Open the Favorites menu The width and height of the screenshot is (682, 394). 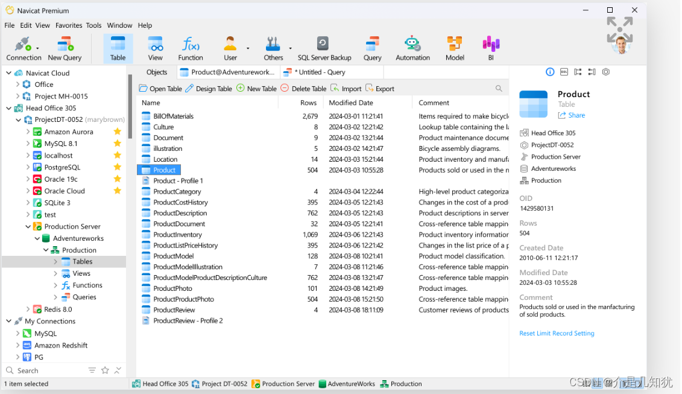pos(69,25)
